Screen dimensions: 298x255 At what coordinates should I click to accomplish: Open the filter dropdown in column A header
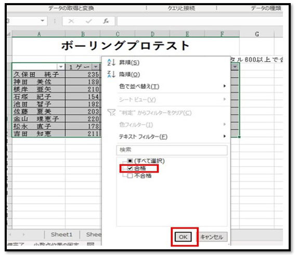click(61, 67)
